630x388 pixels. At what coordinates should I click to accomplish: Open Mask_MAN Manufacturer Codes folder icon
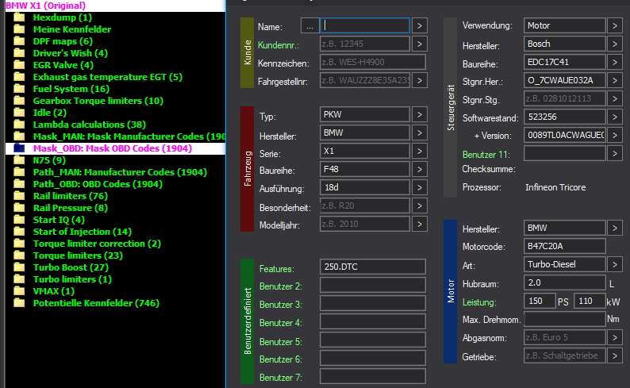[x=19, y=136]
